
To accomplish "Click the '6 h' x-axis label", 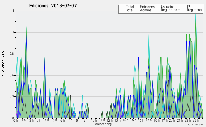I will [62, 120].
